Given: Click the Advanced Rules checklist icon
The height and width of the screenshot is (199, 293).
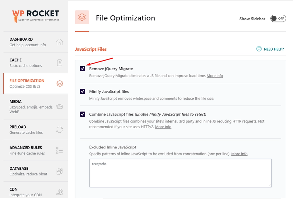Looking at the screenshot, I should [60, 150].
